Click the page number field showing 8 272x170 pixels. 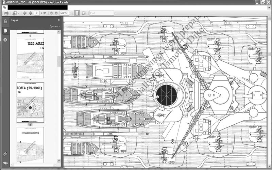(37, 13)
